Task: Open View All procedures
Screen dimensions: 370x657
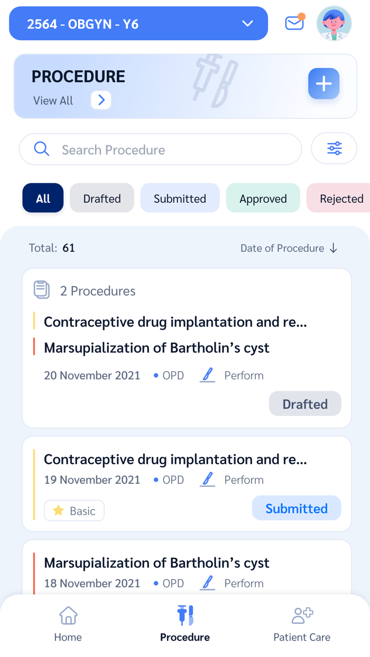Action: pos(53,100)
